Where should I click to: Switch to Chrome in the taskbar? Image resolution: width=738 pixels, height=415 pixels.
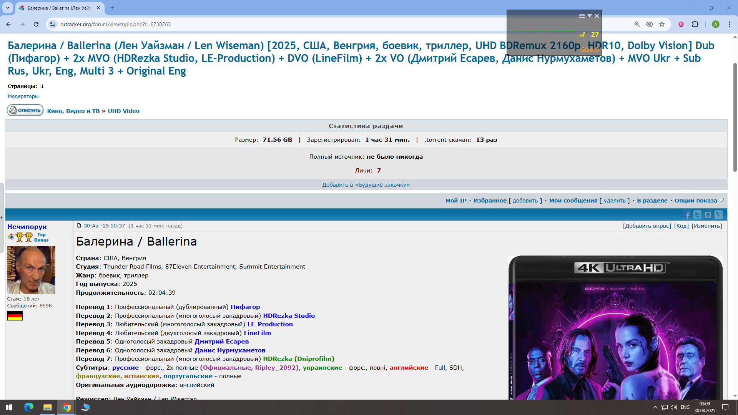[66, 407]
